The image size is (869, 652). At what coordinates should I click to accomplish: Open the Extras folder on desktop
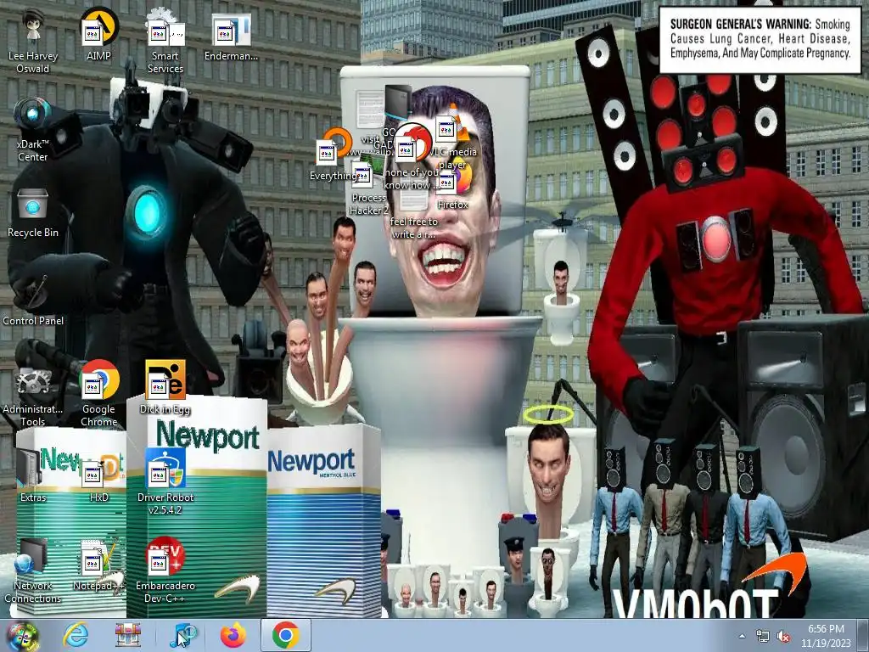tap(33, 475)
